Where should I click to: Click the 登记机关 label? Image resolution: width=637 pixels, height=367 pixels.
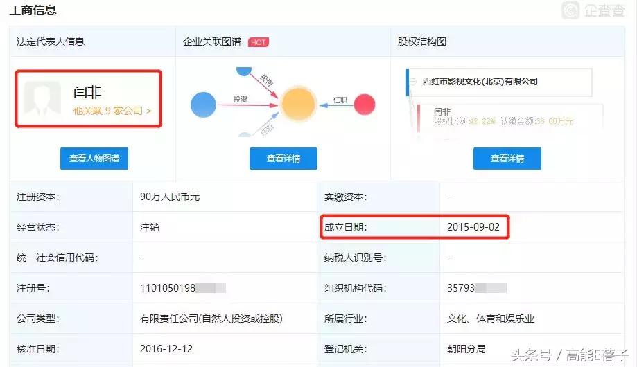pyautogui.click(x=346, y=349)
